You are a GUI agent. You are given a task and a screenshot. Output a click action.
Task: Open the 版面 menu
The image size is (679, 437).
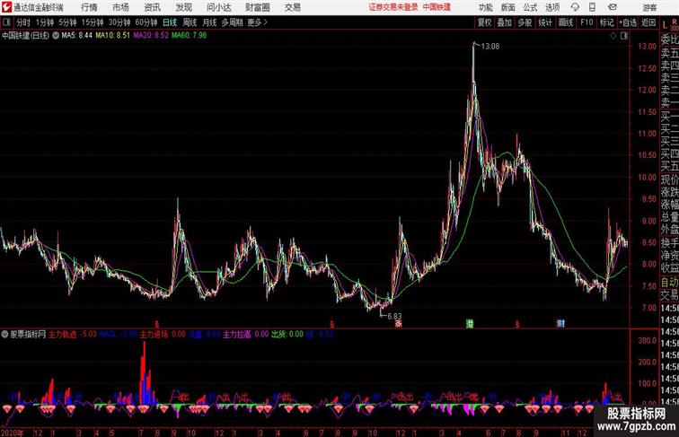[x=508, y=7]
